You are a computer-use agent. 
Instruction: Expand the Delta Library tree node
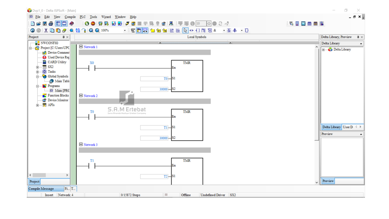point(323,49)
